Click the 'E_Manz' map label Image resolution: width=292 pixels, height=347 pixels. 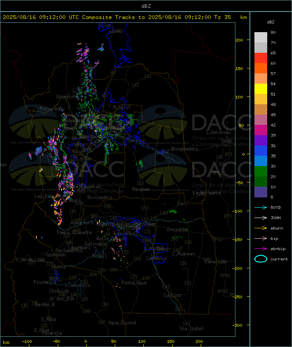point(49,319)
